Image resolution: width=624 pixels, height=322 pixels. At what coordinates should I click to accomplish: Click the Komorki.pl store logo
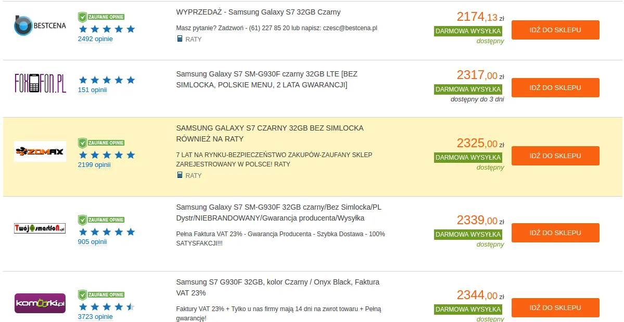pyautogui.click(x=40, y=303)
